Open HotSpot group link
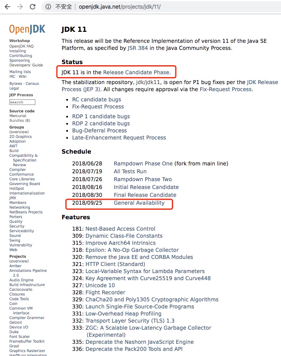Screen dimensions: 281x356 [x=16, y=189]
